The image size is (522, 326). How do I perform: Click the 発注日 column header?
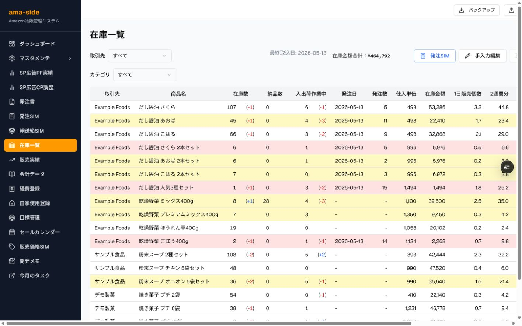tap(349, 94)
